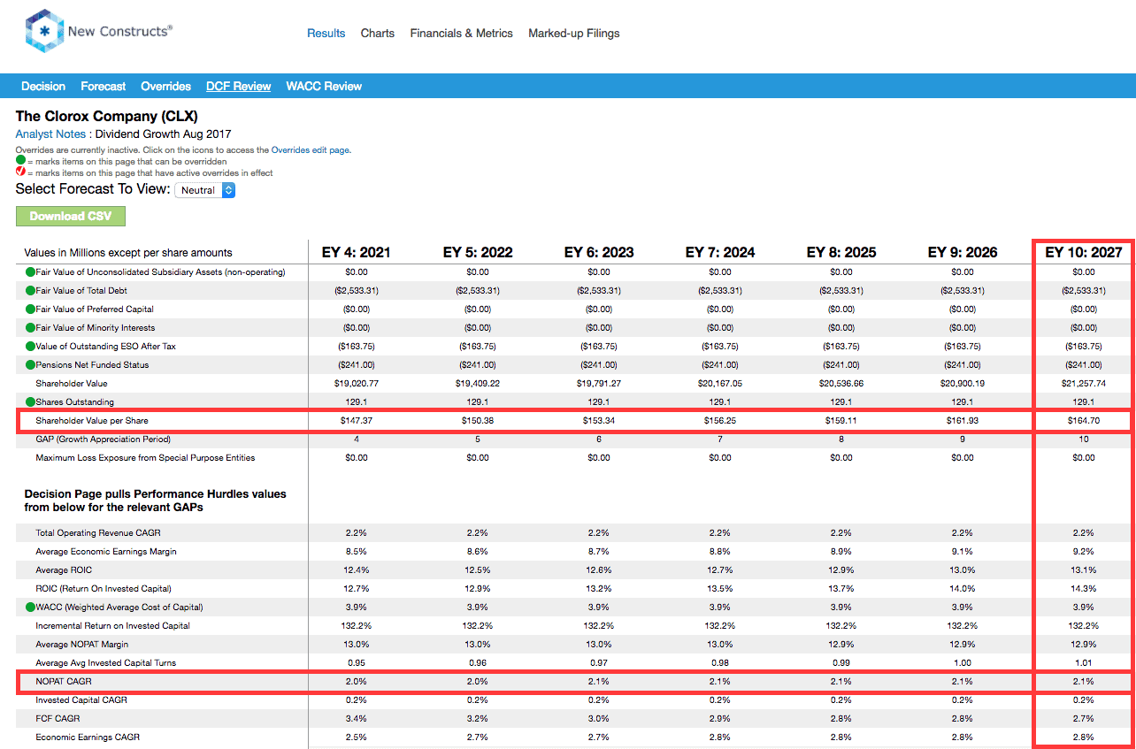Click the EY 10: 2027 column header

[x=1084, y=252]
